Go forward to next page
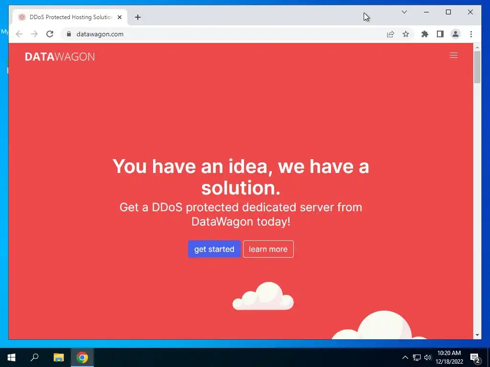This screenshot has width=490, height=367. coord(34,34)
